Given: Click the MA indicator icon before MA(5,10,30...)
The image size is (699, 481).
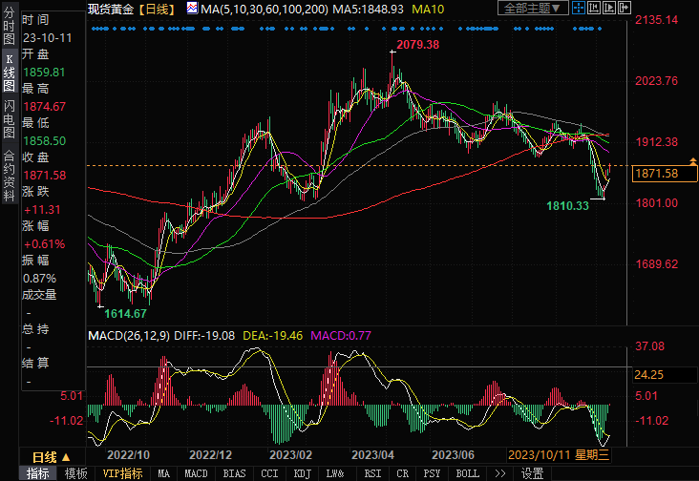Looking at the screenshot, I should click(x=192, y=9).
